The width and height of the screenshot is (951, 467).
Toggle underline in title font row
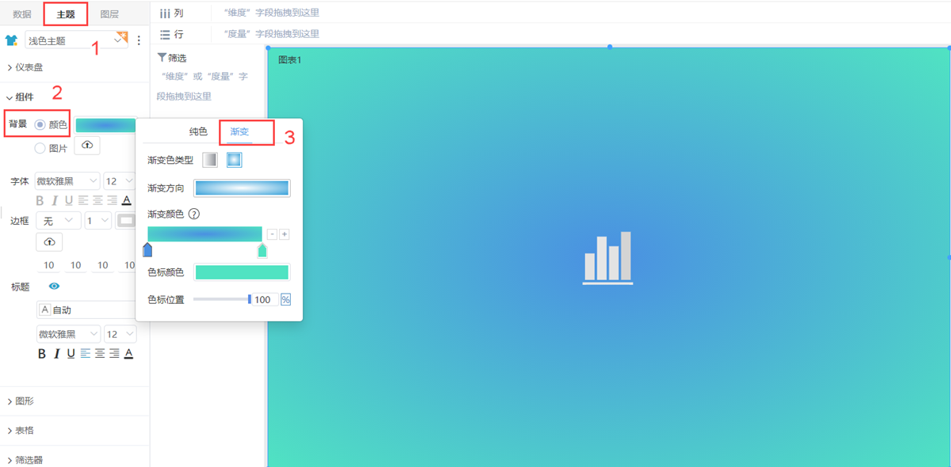click(71, 353)
